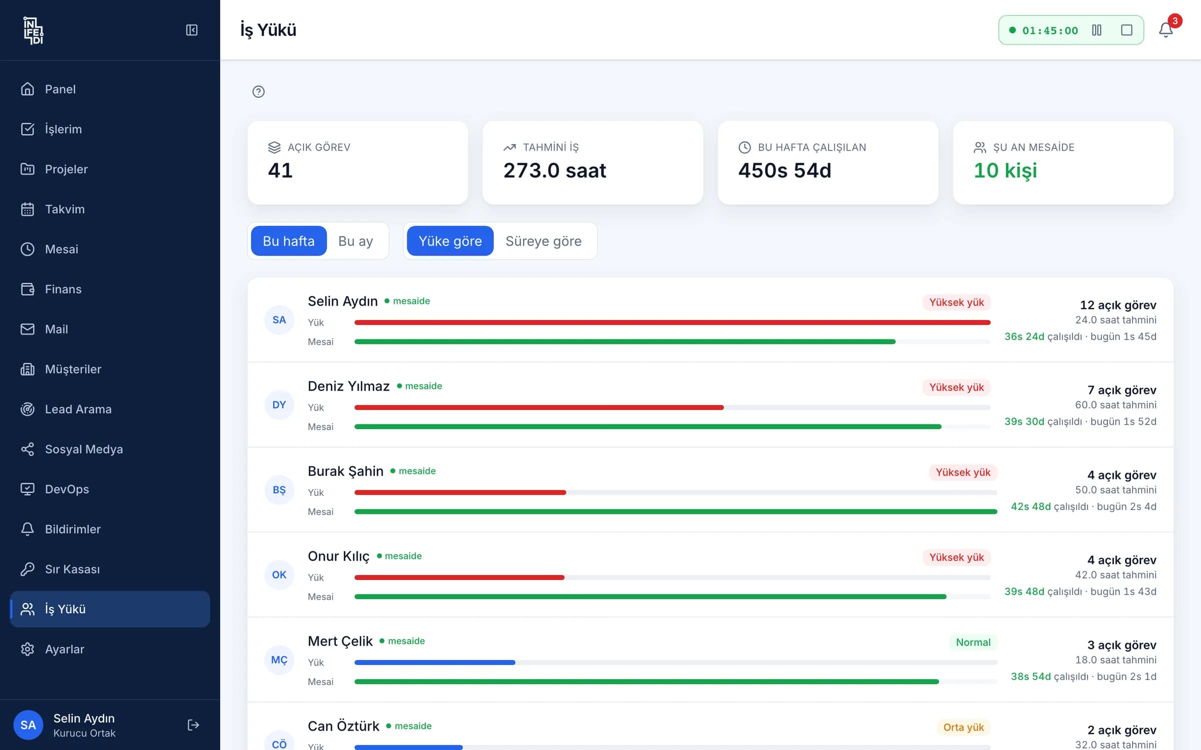
Task: Click Deniz Yılmaz's DY avatar
Action: click(279, 405)
